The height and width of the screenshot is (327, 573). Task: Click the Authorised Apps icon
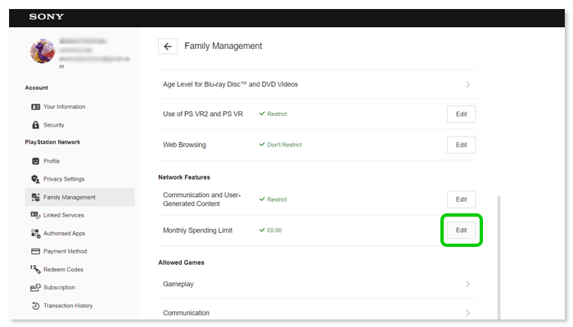coord(35,233)
